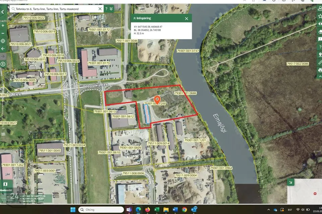Open Aluskaardid base maps selector
322x214 pixels.
click(5, 184)
